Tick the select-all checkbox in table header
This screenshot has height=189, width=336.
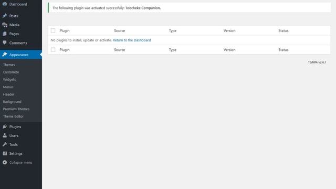[53, 30]
